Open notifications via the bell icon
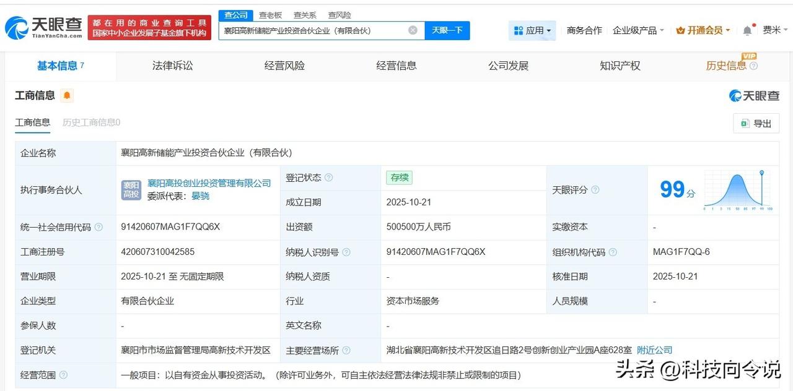The image size is (793, 391). click(x=747, y=29)
